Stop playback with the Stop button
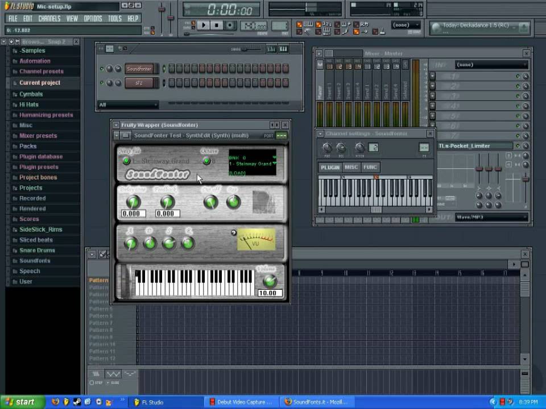This screenshot has width=546, height=409. click(217, 26)
